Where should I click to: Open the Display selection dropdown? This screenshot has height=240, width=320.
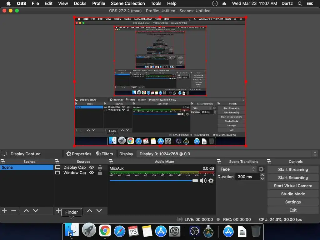click(x=227, y=154)
